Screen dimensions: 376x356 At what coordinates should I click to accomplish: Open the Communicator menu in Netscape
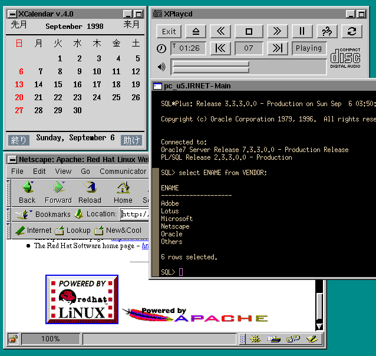(123, 172)
